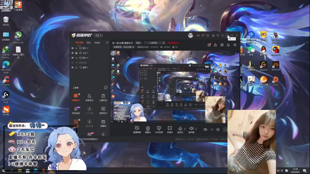Open the PK tool in the toolbox
Viewport: 310px width, 174px height.
click(x=90, y=134)
